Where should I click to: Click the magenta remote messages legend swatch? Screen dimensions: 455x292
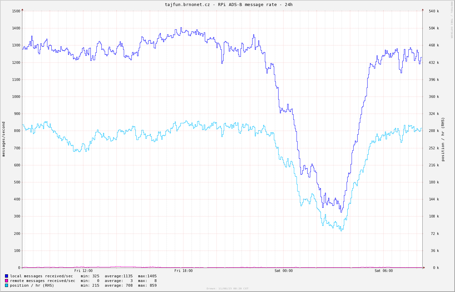point(6,281)
